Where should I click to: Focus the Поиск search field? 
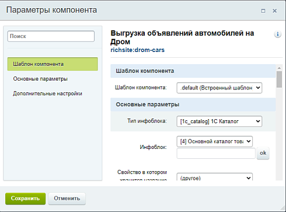[51, 36]
